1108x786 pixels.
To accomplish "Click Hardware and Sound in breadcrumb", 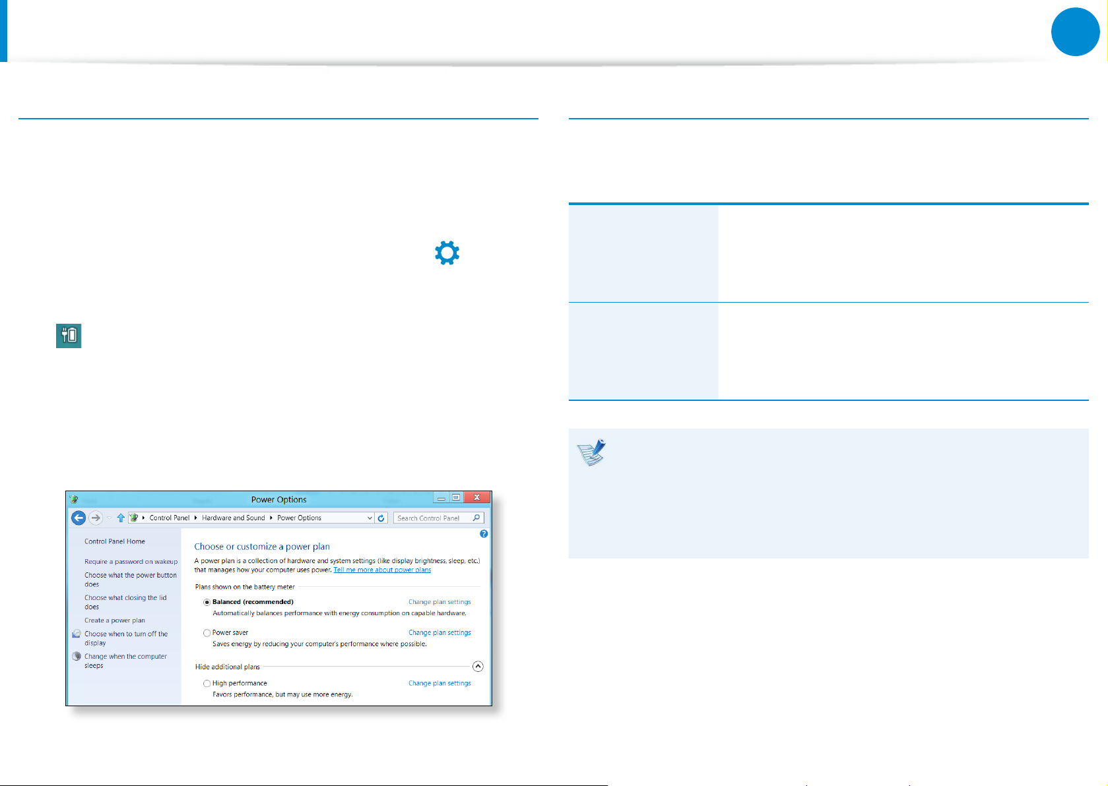I will tap(233, 518).
